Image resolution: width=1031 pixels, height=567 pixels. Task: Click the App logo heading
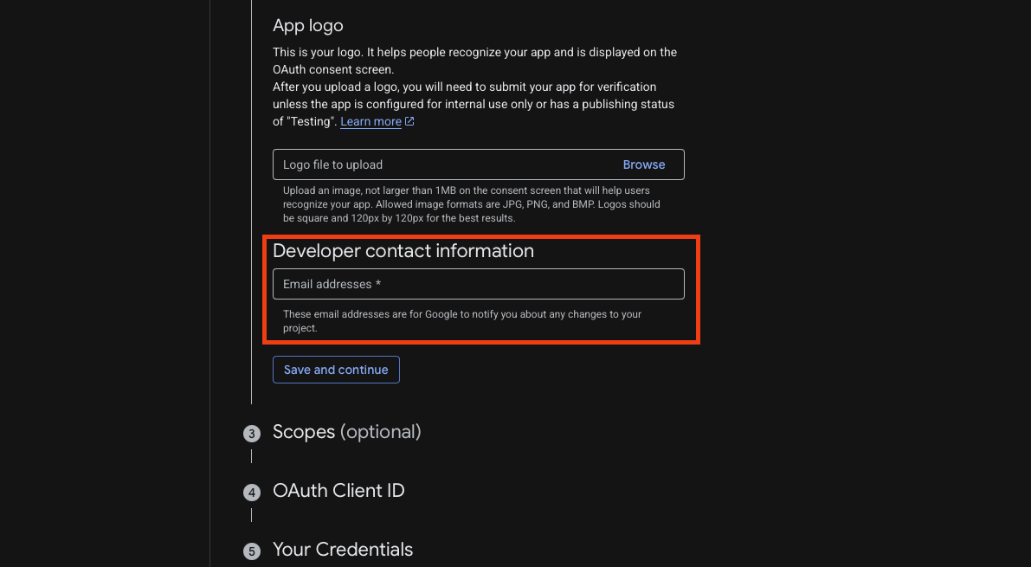tap(308, 26)
